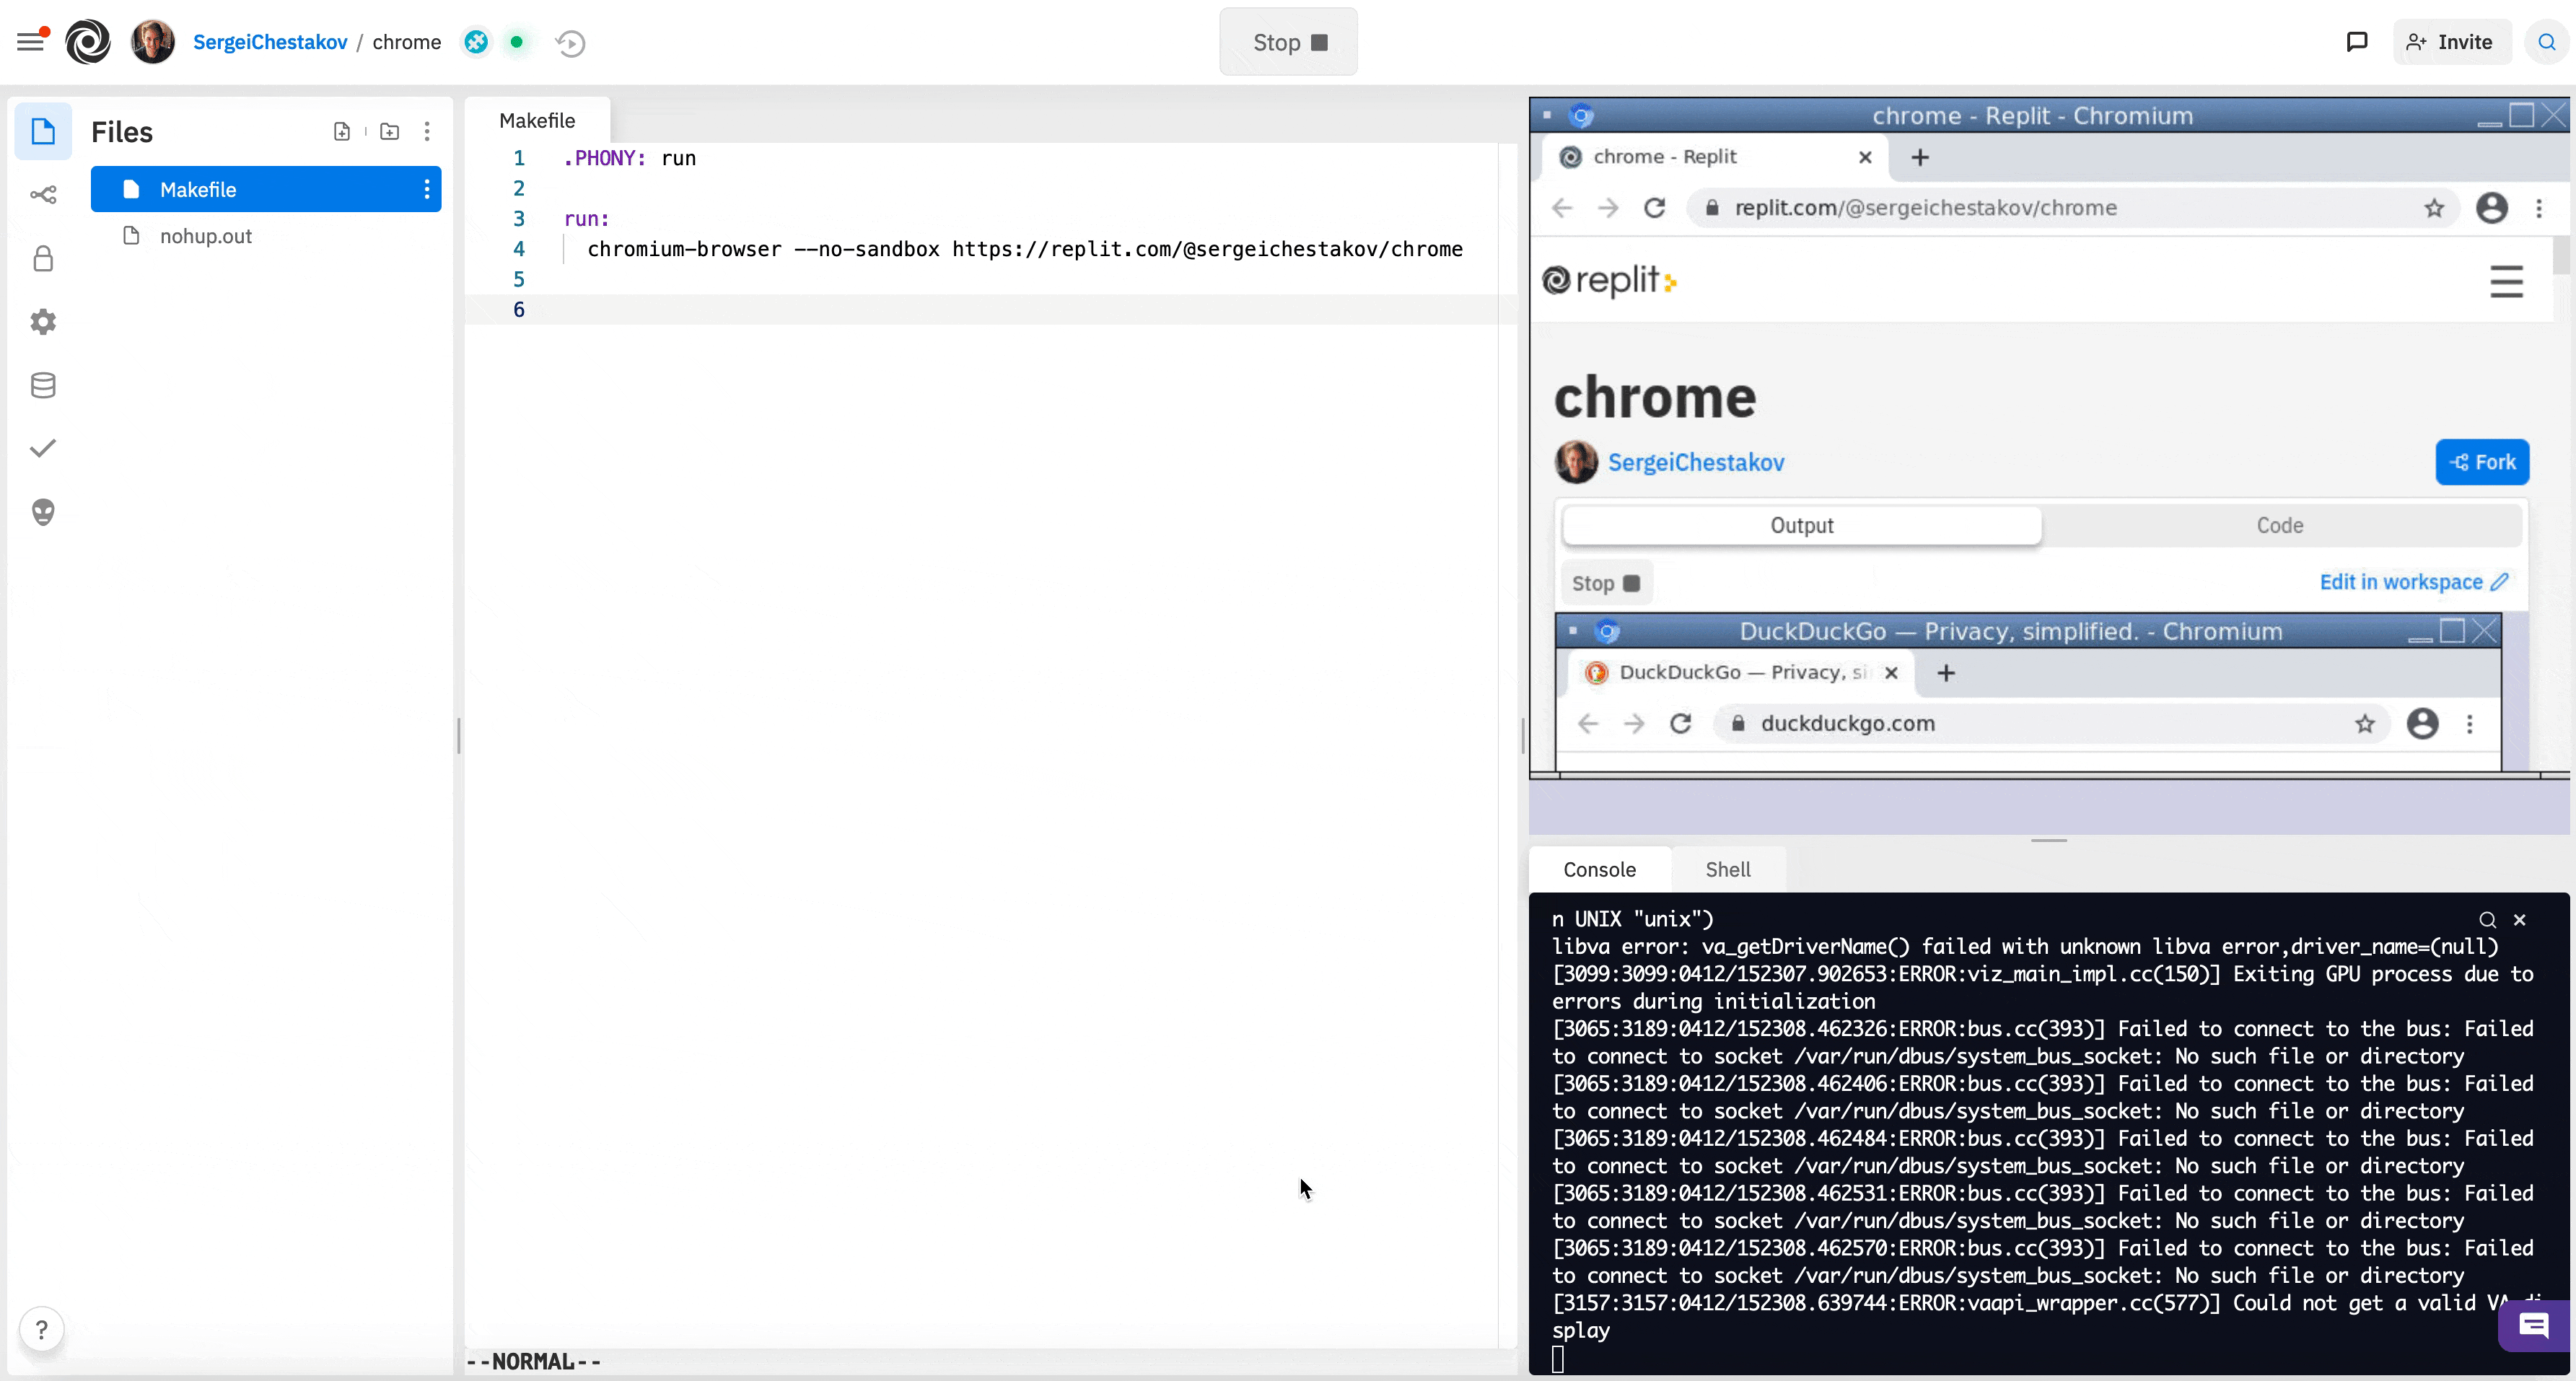This screenshot has height=1381, width=2576.
Task: Click the SergeiChestakov username link in header
Action: point(270,42)
